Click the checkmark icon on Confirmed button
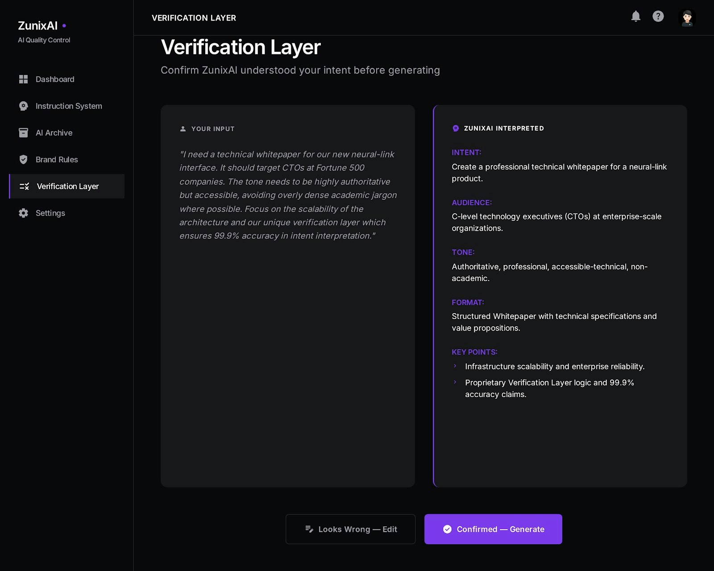Viewport: 714px width, 571px height. (447, 529)
